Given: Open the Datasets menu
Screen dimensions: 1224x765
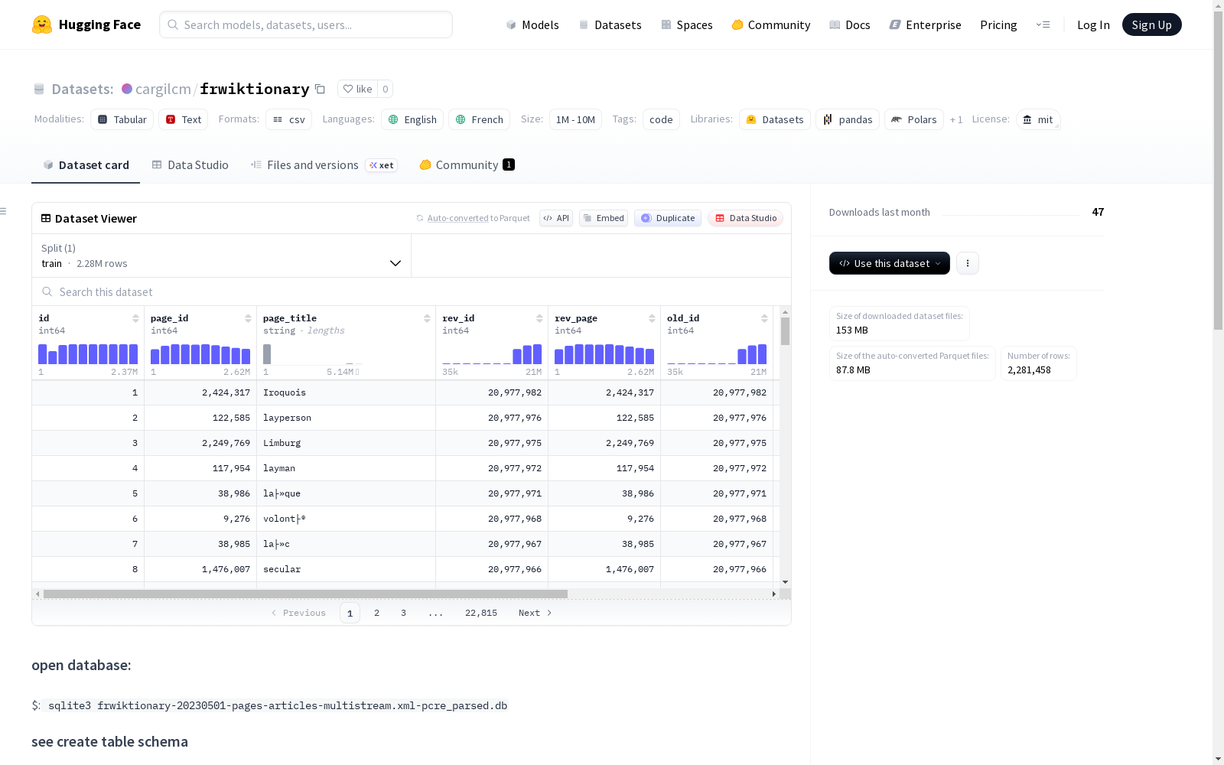Looking at the screenshot, I should click(x=610, y=24).
